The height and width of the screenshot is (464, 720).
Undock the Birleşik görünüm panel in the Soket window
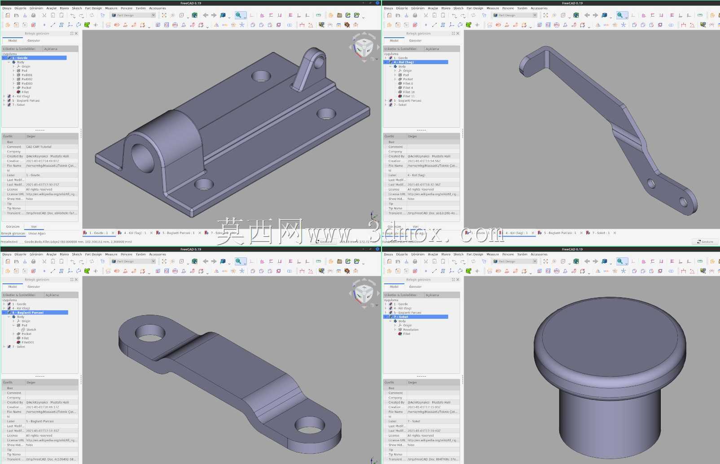(x=453, y=279)
